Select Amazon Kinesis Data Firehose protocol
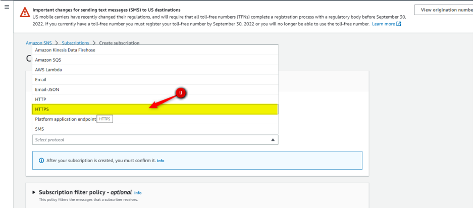The height and width of the screenshot is (208, 475). pyautogui.click(x=65, y=50)
